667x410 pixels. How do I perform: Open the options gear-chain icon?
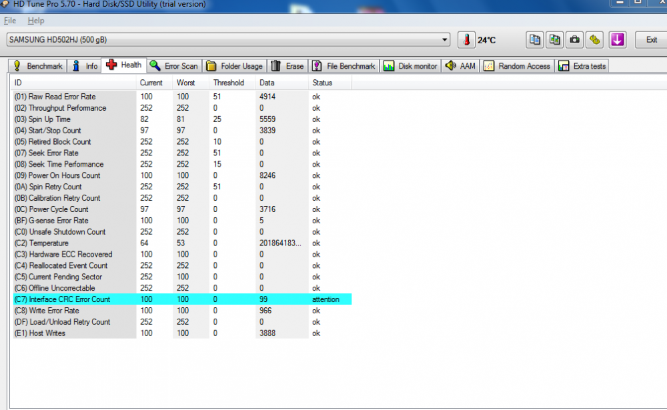pos(594,40)
